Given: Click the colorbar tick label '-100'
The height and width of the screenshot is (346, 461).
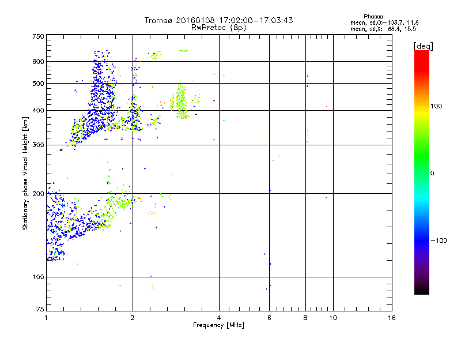Looking at the screenshot, I should click(439, 240).
